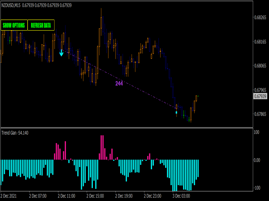Click the purple 244 pips label
The image size is (269, 201).
click(119, 83)
